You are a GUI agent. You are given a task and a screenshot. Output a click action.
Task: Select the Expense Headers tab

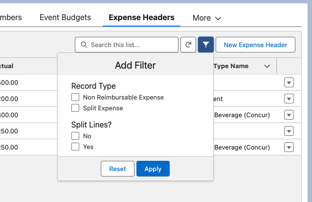(x=141, y=17)
